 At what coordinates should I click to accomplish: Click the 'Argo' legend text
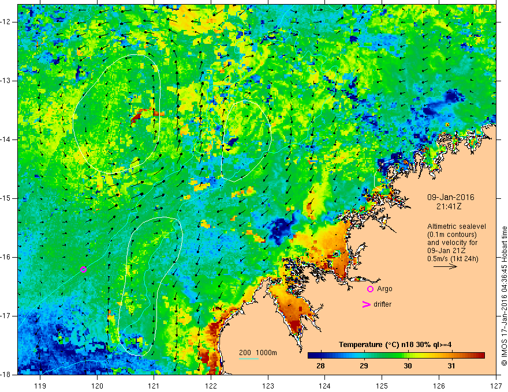[x=384, y=289]
